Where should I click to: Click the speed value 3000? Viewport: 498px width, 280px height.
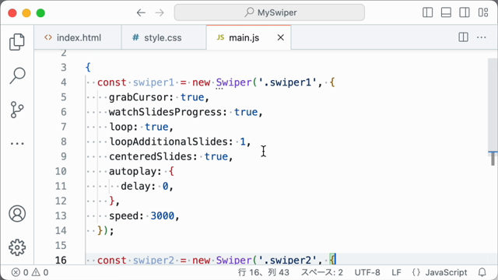163,216
